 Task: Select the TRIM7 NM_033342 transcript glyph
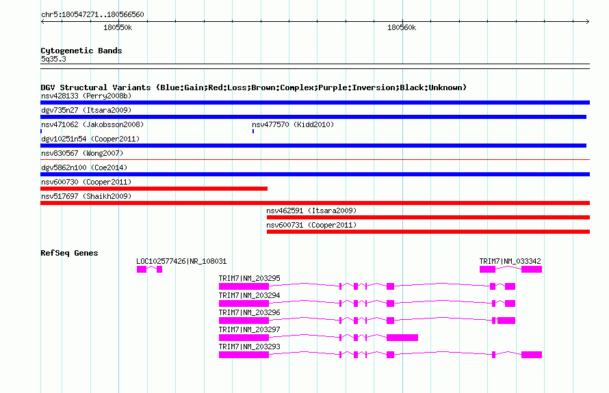[510, 269]
